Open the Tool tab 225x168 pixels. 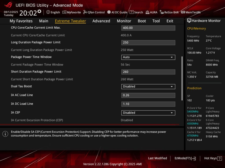click(156, 21)
